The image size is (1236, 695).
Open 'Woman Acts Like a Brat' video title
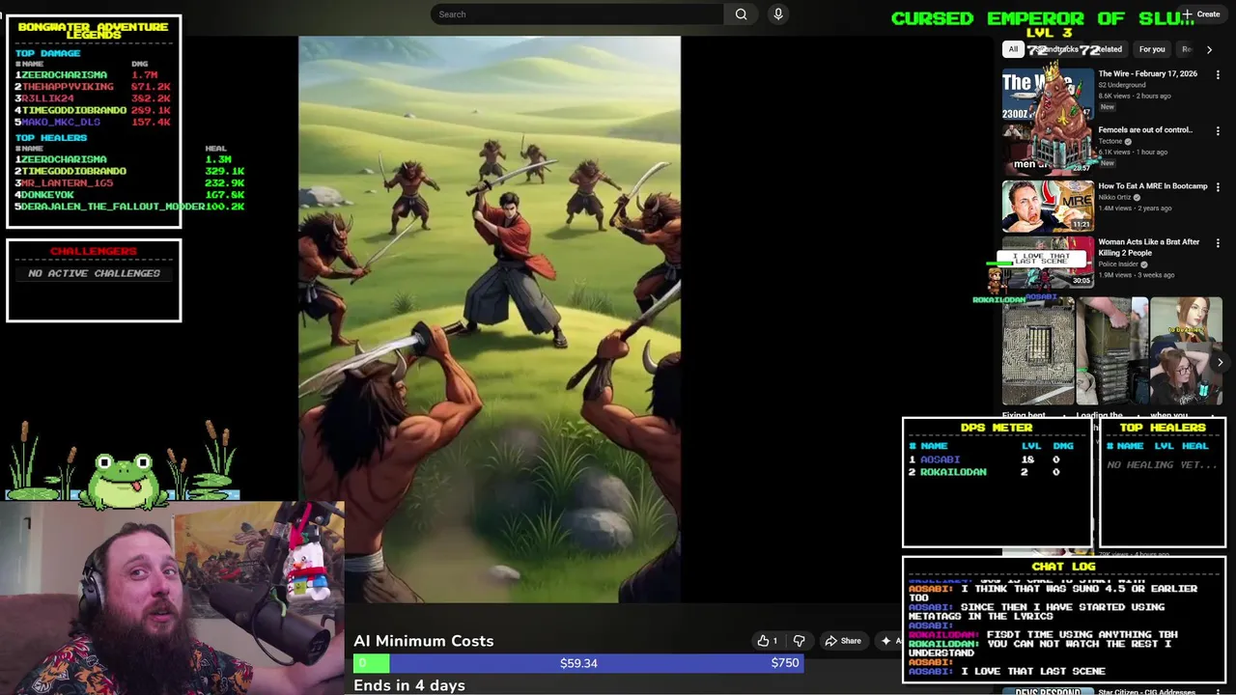[x=1149, y=247]
